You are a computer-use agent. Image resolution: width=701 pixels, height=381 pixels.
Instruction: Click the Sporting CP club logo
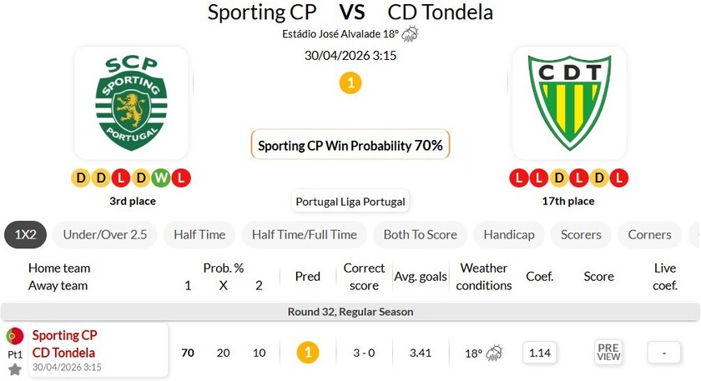[x=131, y=103]
